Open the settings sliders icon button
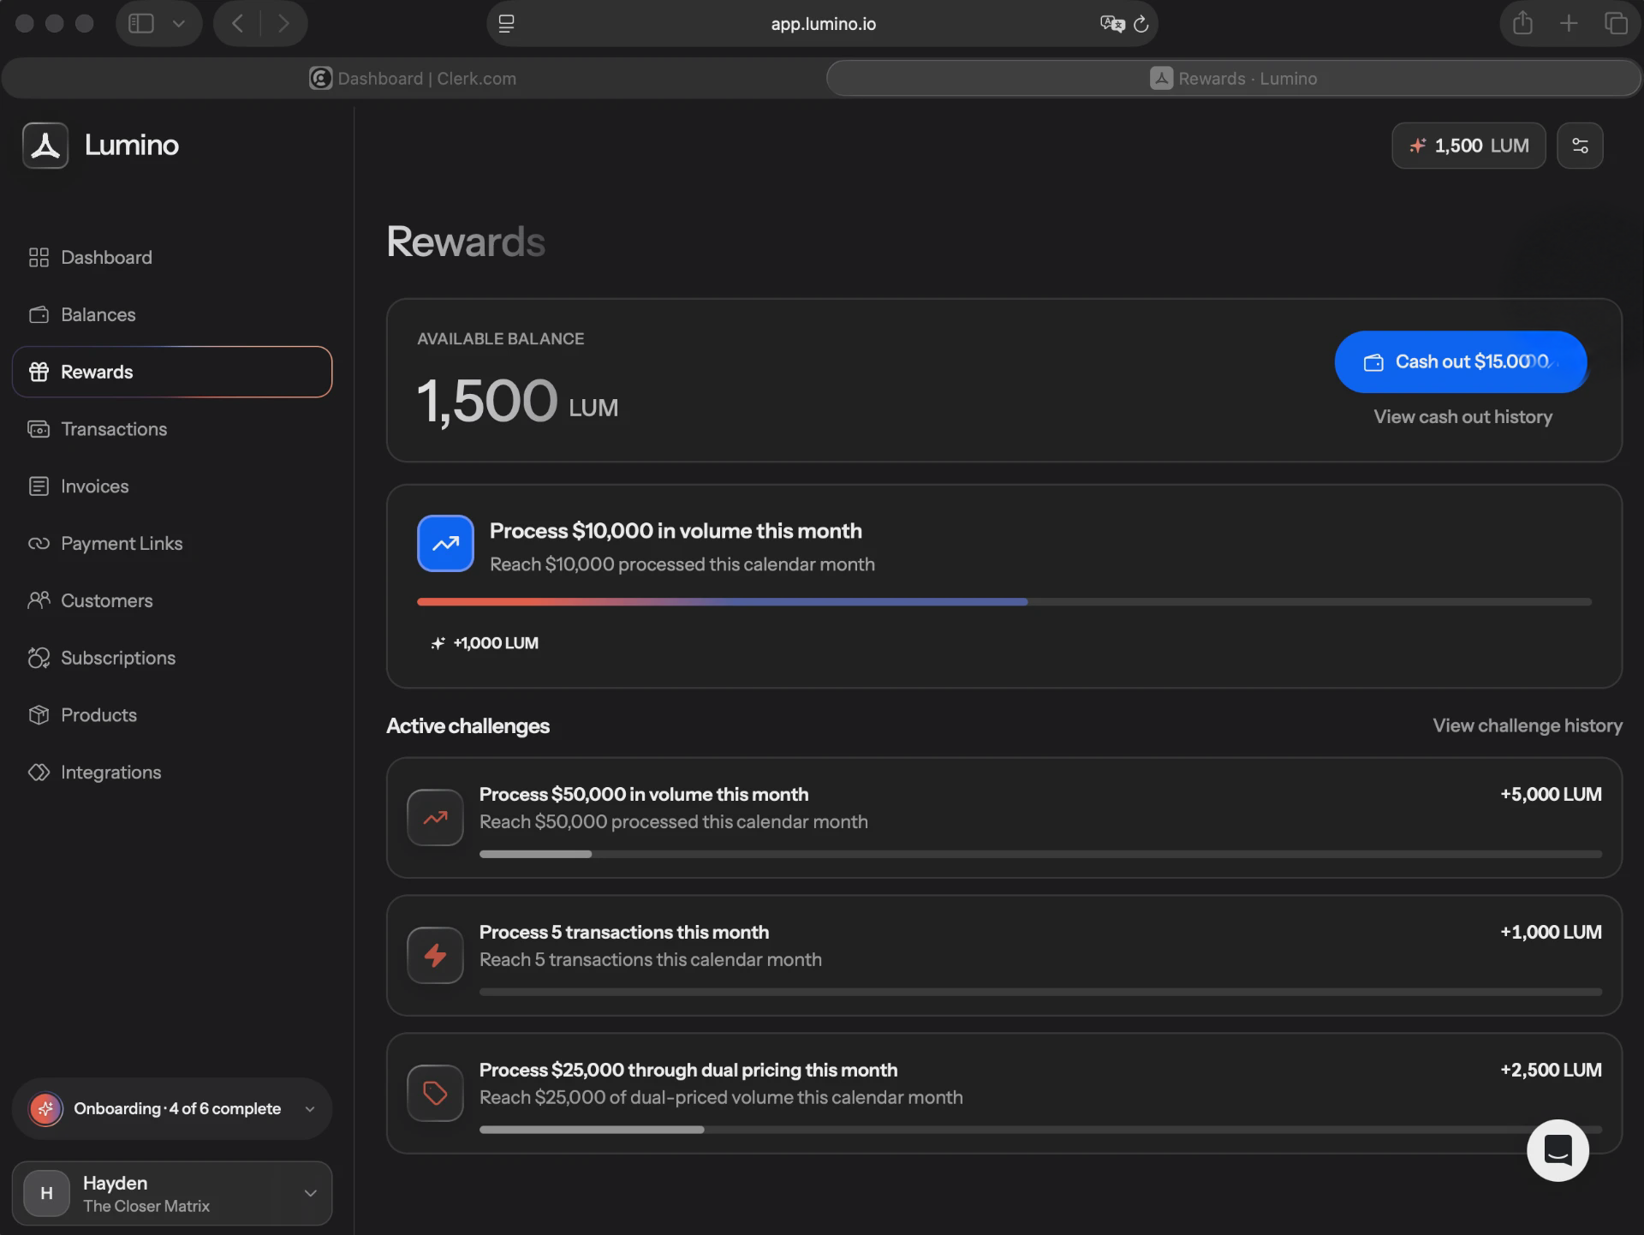 click(1580, 146)
